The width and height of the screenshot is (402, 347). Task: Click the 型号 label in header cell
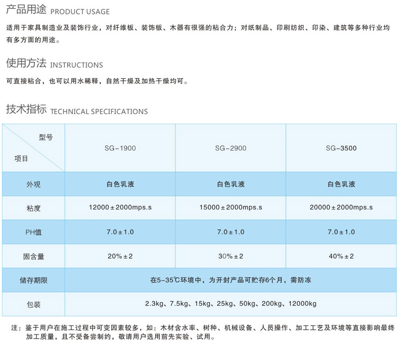pyautogui.click(x=46, y=137)
